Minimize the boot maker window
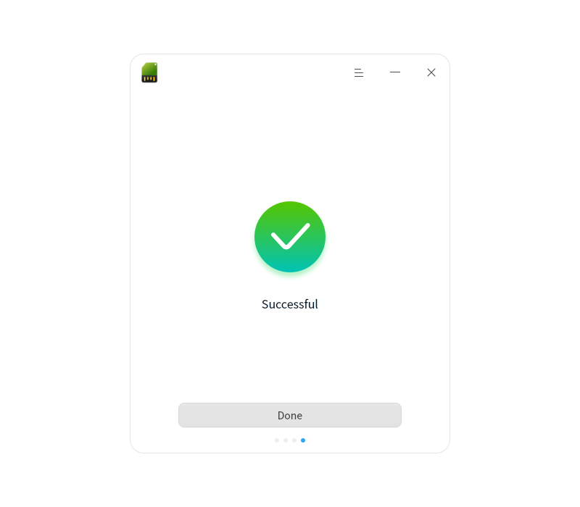This screenshot has width=580, height=507. pyautogui.click(x=395, y=72)
